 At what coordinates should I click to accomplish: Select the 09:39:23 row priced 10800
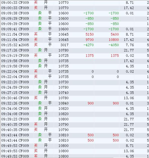[75, 119]
